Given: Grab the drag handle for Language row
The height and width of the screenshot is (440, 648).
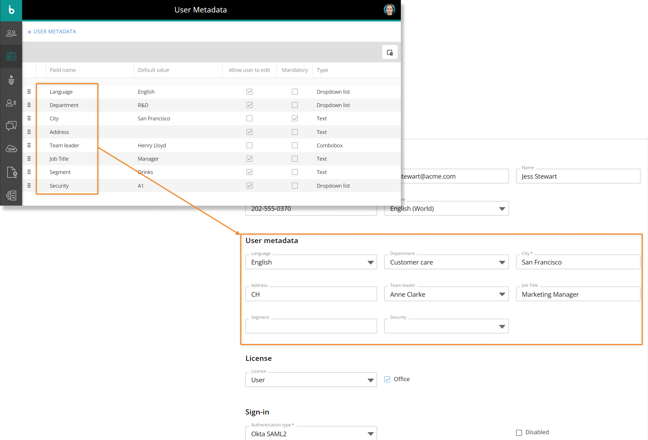Looking at the screenshot, I should [x=29, y=92].
